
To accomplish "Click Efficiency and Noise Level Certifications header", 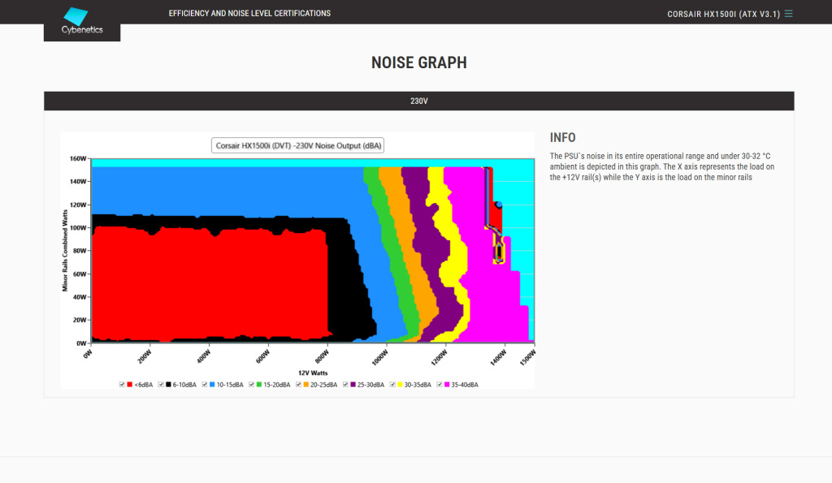I will (249, 14).
